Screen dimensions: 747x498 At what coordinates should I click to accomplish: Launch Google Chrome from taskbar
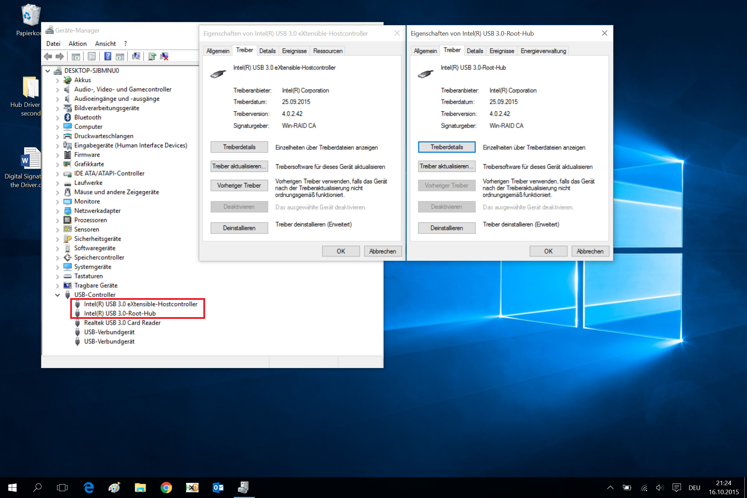tap(166, 488)
